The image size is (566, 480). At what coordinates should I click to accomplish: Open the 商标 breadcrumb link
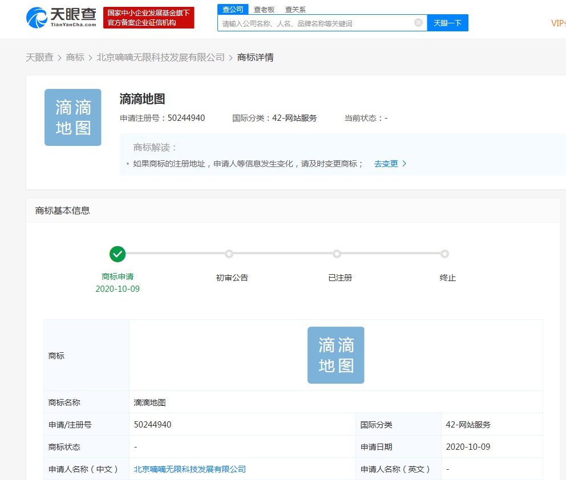click(75, 58)
